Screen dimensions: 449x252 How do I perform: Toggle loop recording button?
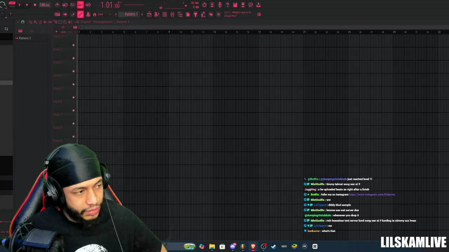pos(88,5)
